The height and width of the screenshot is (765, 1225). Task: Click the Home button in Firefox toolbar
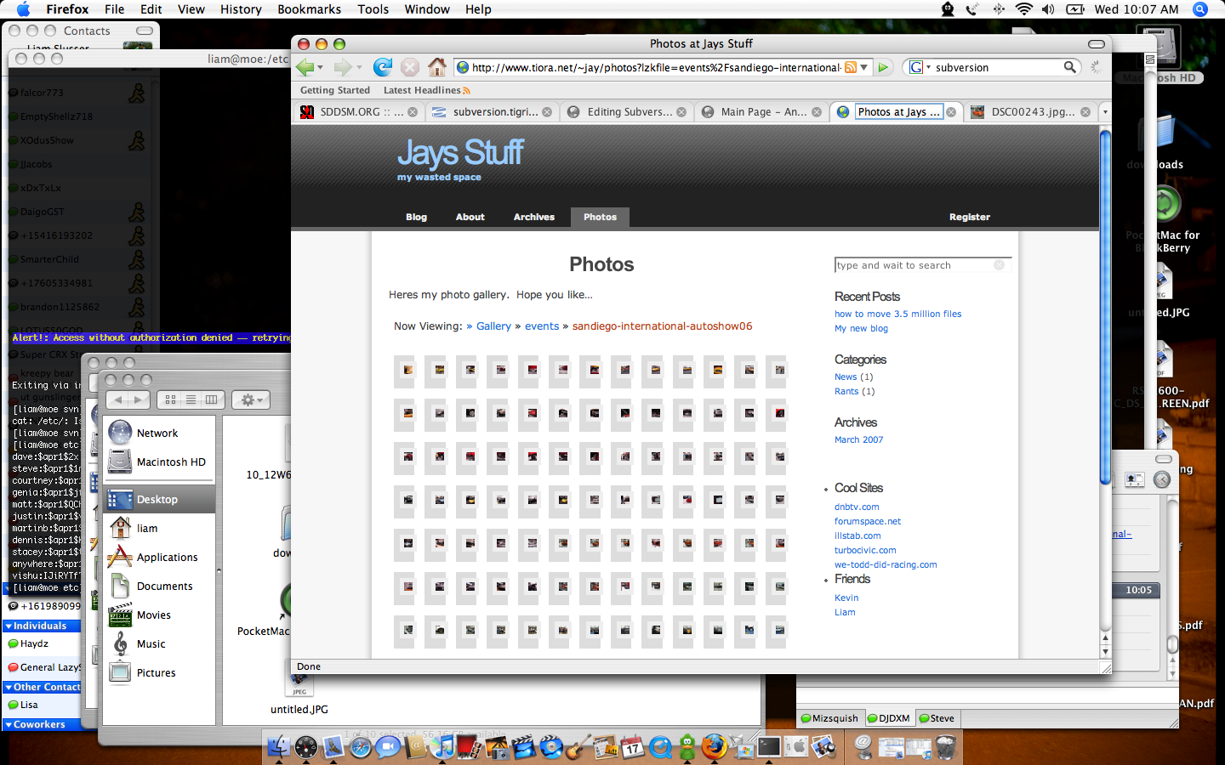pyautogui.click(x=437, y=67)
